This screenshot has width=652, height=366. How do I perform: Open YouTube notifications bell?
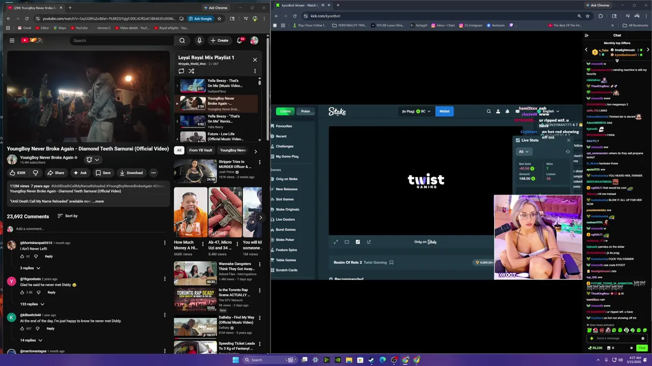point(239,41)
